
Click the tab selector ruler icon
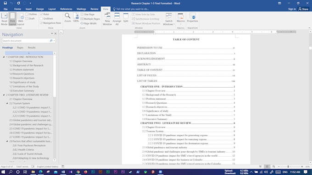[x=61, y=32]
